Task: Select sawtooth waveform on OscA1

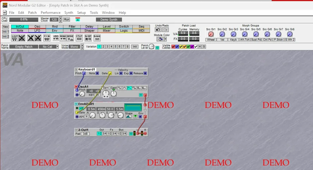Action: pyautogui.click(x=129, y=88)
